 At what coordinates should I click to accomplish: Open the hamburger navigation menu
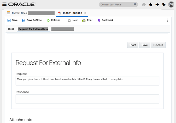[4, 4]
